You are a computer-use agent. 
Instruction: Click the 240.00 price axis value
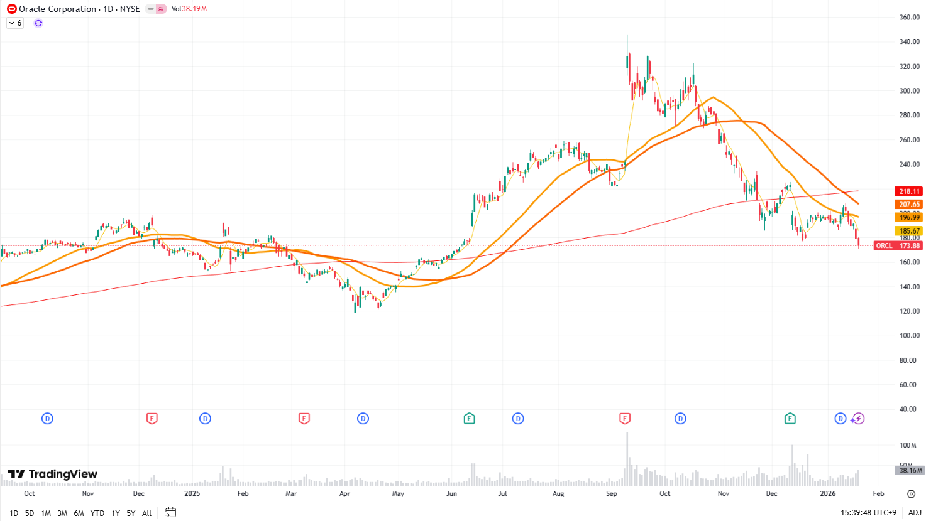(910, 164)
